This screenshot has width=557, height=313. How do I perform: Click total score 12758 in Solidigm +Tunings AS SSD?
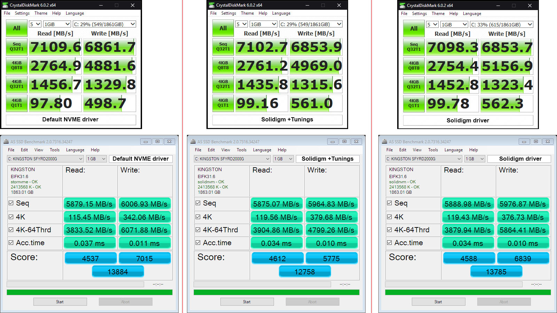coord(305,272)
